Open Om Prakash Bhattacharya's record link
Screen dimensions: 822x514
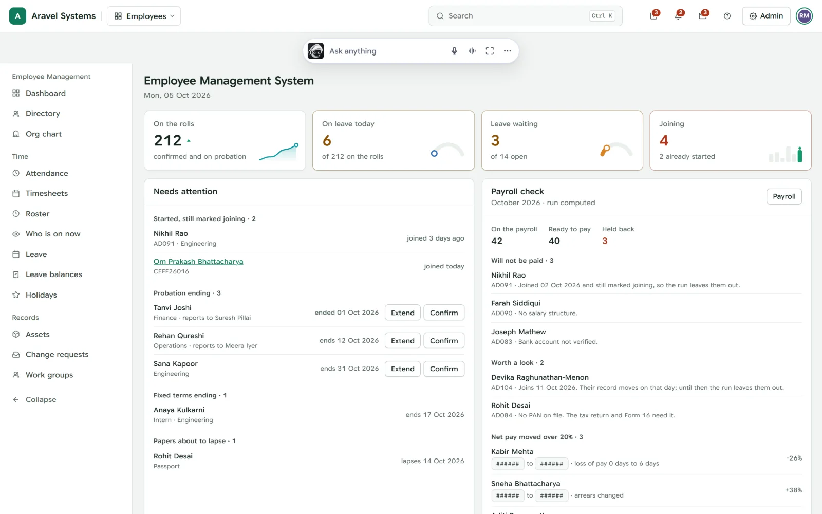coord(198,262)
